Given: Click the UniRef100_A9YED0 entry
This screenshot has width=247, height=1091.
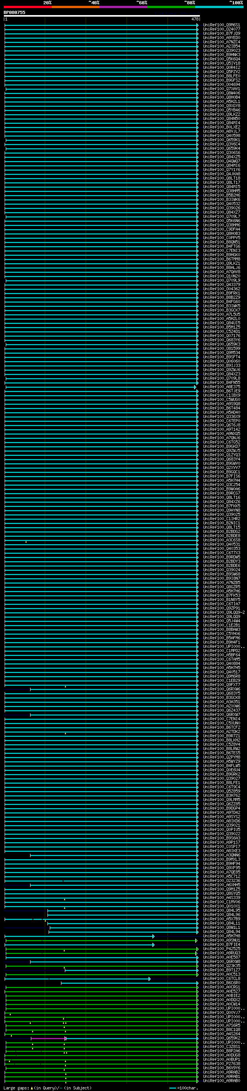Looking at the screenshot, I should [x=222, y=38].
